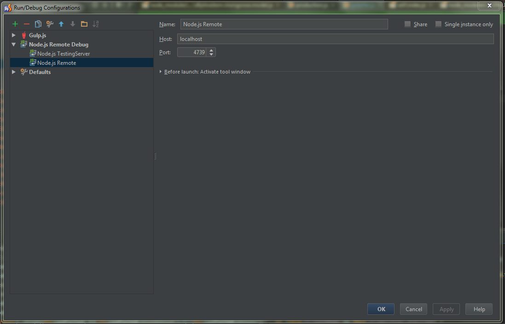The height and width of the screenshot is (324, 505).
Task: Select Node.js TestingServer configuration
Action: (64, 54)
